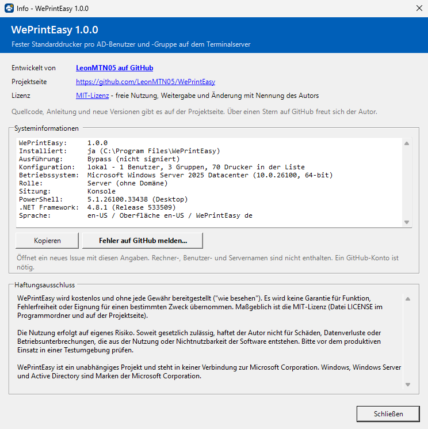Click up arrow of Haftungsausschluss scrollbar
Viewport: 428px width, 429px height.
point(408,299)
